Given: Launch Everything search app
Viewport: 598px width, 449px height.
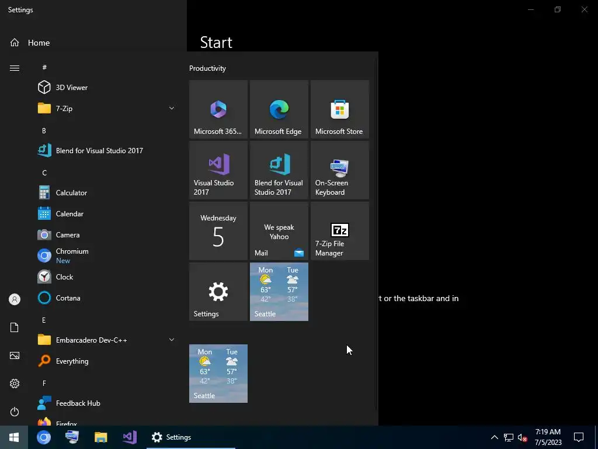Looking at the screenshot, I should pyautogui.click(x=107, y=361).
